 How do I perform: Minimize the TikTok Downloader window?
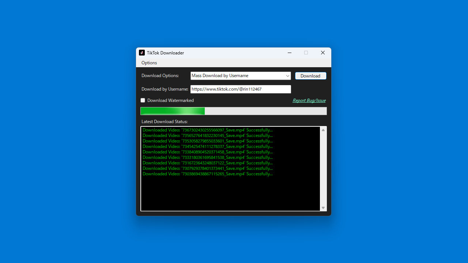click(x=290, y=53)
